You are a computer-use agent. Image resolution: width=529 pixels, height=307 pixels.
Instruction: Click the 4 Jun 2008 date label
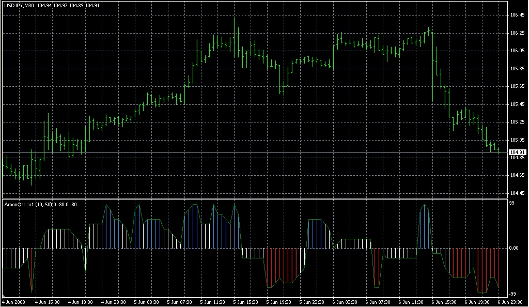[x=14, y=302]
